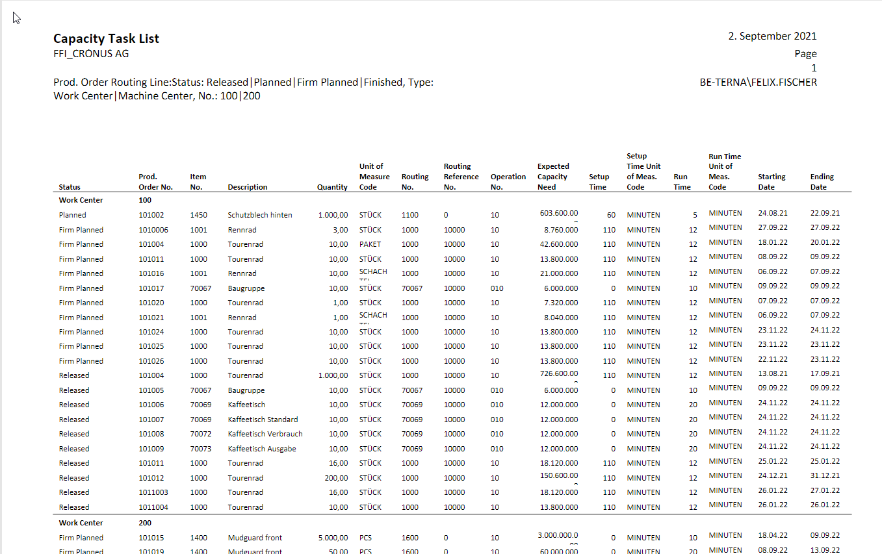Select the description 'Kaffeetisch Ausgabe'
Image resolution: width=882 pixels, height=554 pixels.
click(262, 449)
